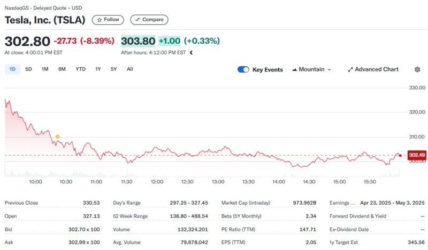The height and width of the screenshot is (250, 428).
Task: Click the PE Ratio value 147.71
Action: pyautogui.click(x=308, y=229)
